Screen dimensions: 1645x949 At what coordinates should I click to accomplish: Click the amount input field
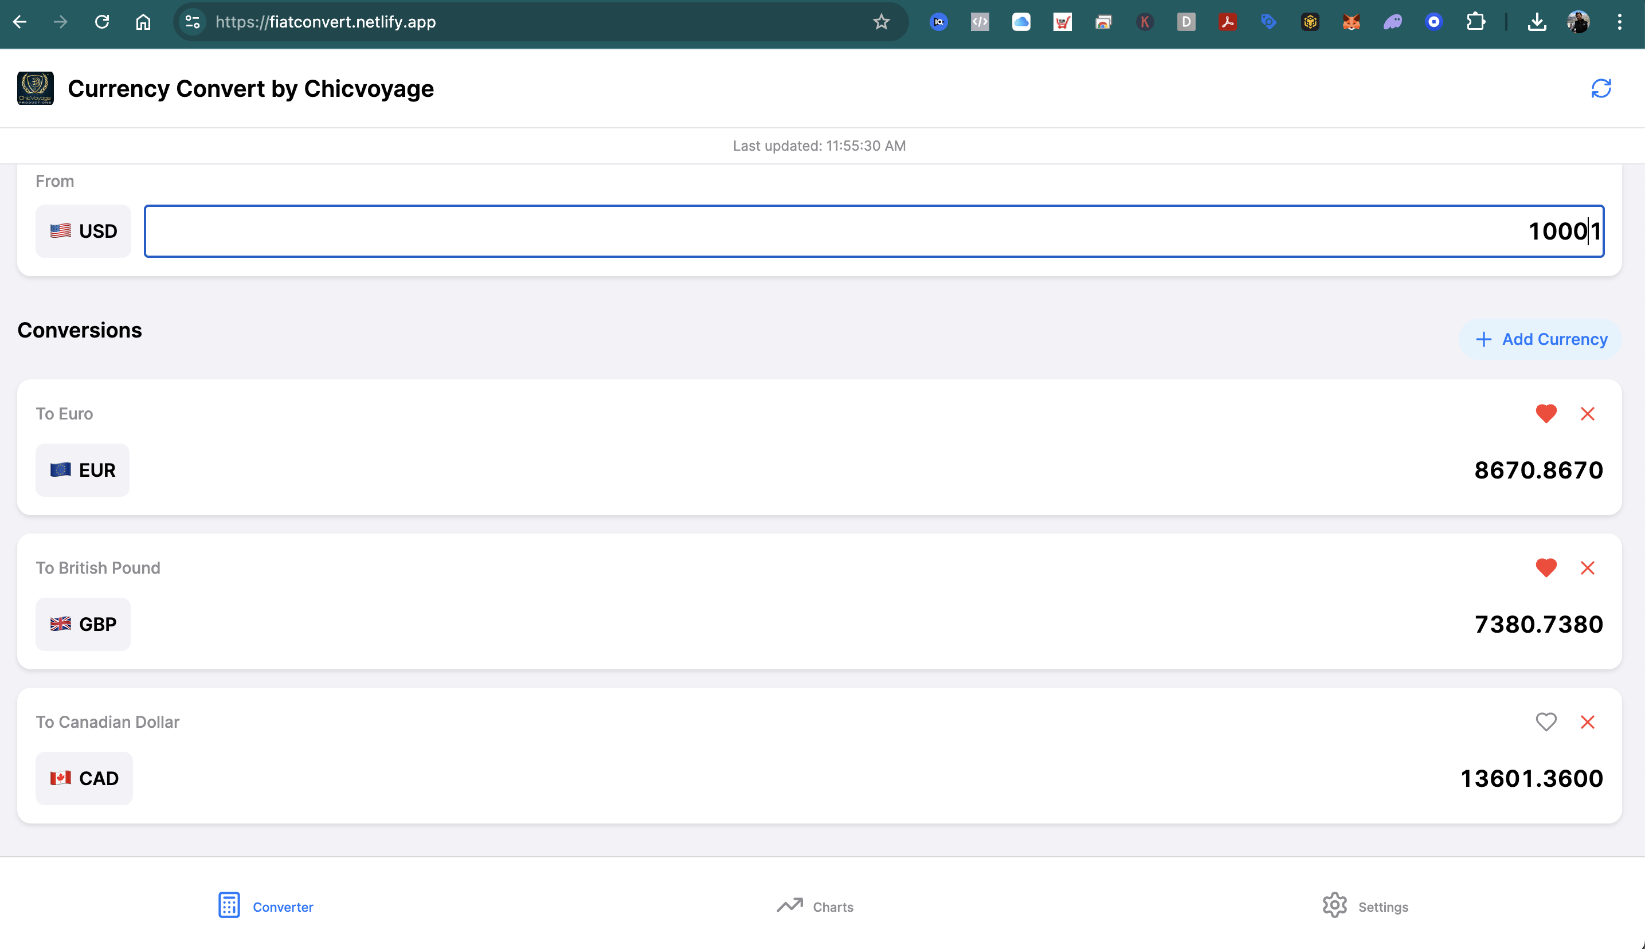[874, 232]
